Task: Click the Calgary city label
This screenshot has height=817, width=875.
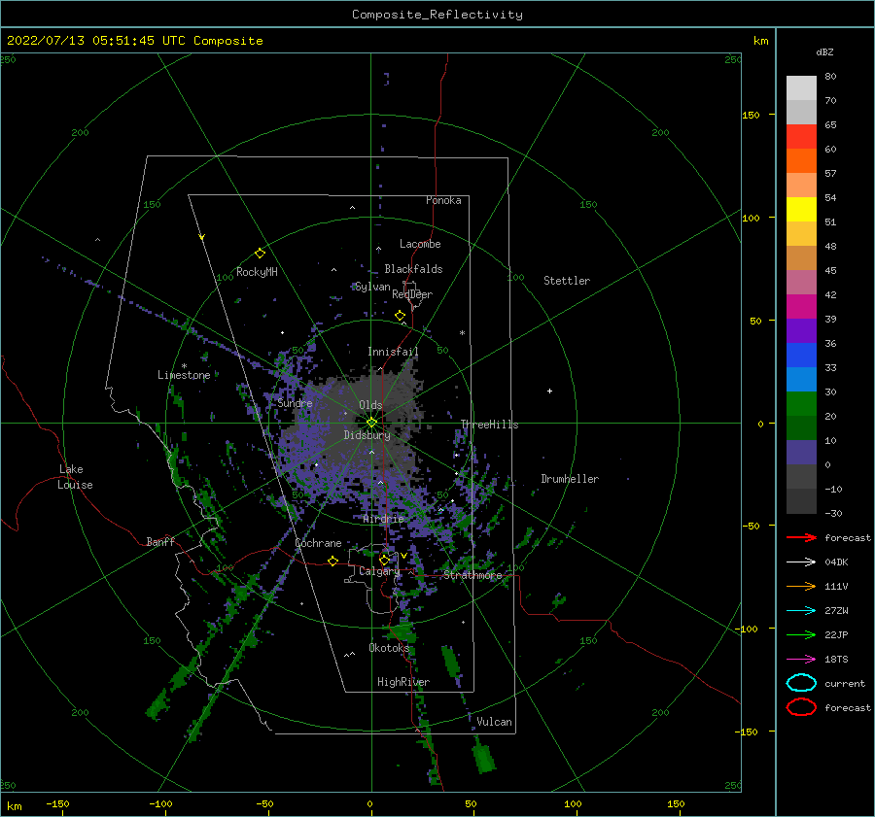Action: pos(379,571)
